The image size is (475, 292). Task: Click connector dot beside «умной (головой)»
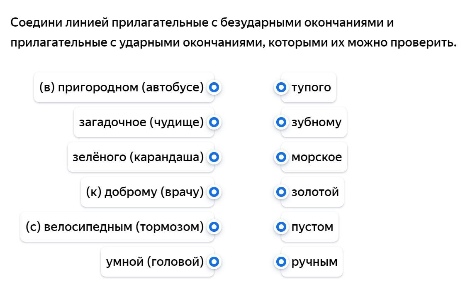coord(214,262)
